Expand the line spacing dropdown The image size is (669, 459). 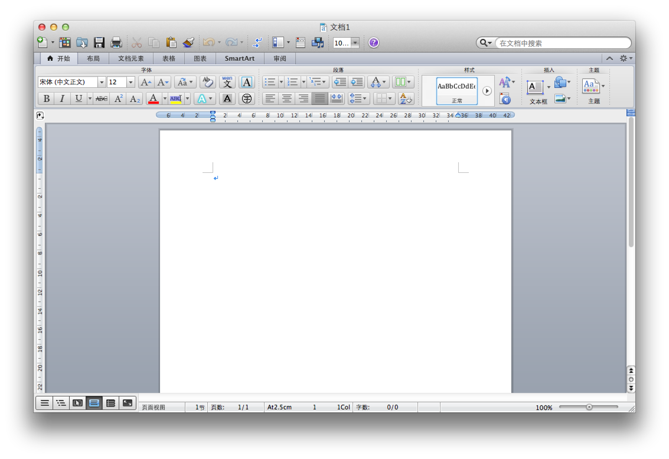[x=365, y=99]
